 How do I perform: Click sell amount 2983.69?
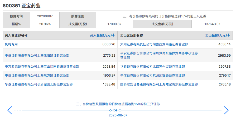coord(224,55)
